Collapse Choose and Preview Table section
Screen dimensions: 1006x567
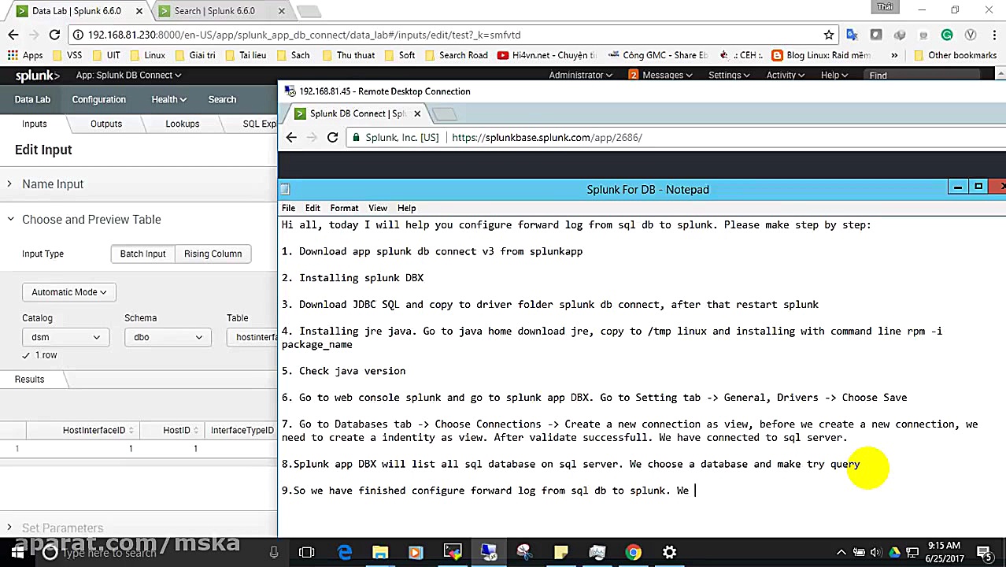coord(91,220)
